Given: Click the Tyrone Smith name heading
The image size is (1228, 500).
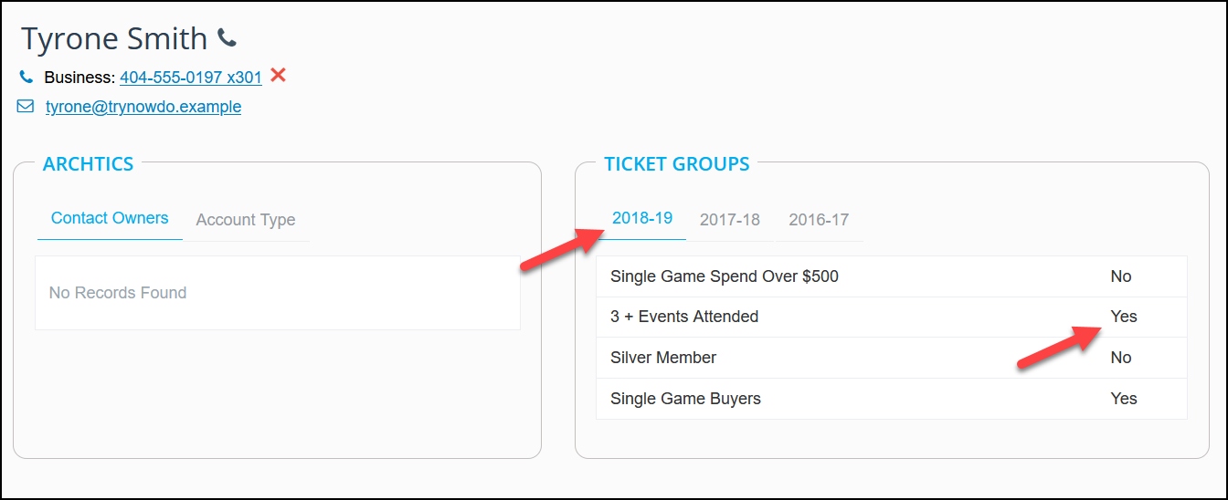Looking at the screenshot, I should 114,38.
